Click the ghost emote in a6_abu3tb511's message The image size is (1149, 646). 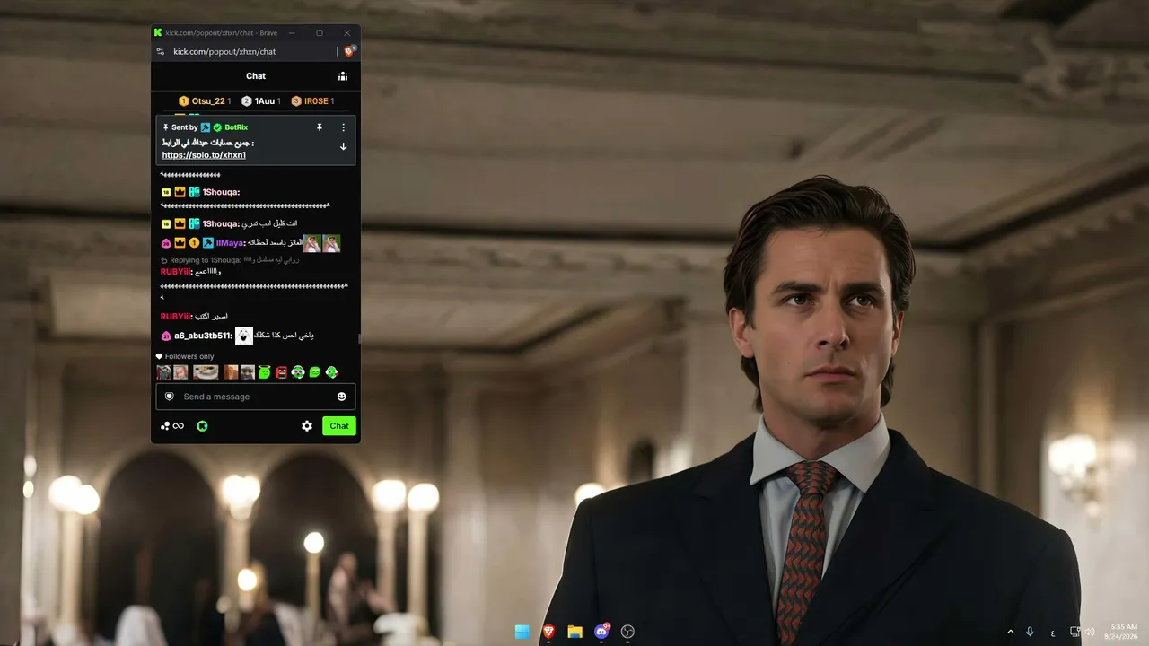(244, 336)
